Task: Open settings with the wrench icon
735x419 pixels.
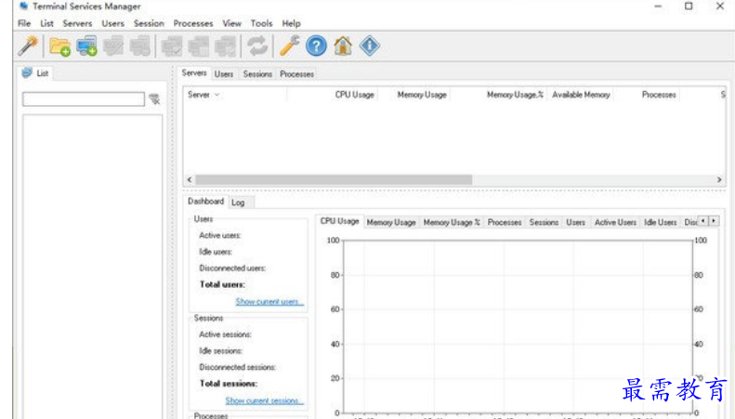Action: [x=290, y=46]
